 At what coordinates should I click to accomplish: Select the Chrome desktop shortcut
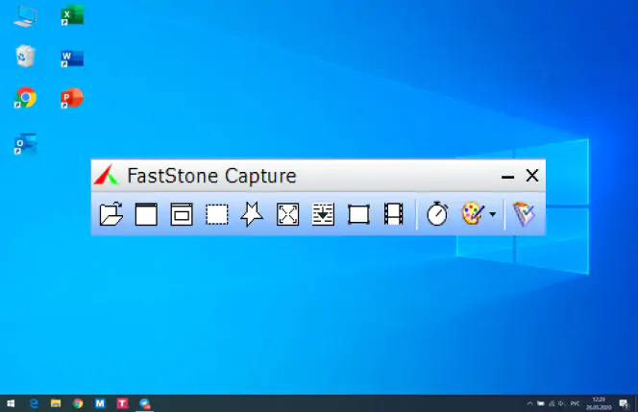click(x=25, y=98)
